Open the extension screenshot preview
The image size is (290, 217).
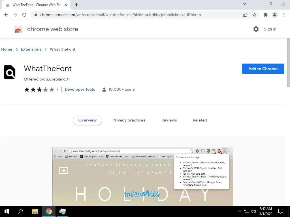[x=143, y=177]
